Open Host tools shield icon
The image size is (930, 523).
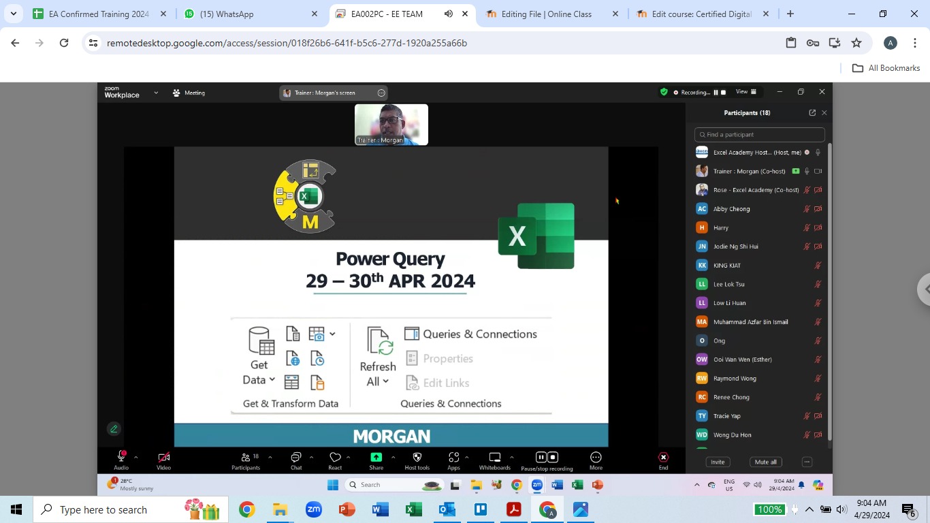point(417,458)
